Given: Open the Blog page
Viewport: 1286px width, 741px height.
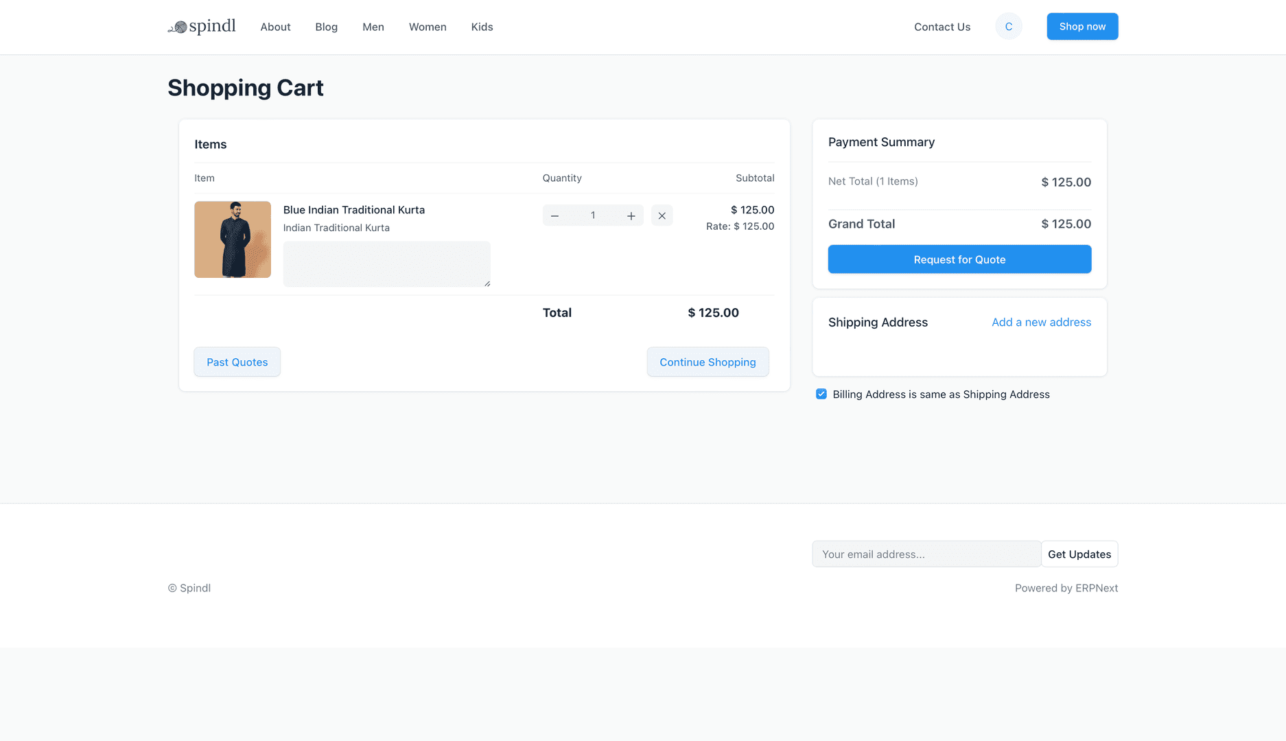Looking at the screenshot, I should [x=326, y=27].
